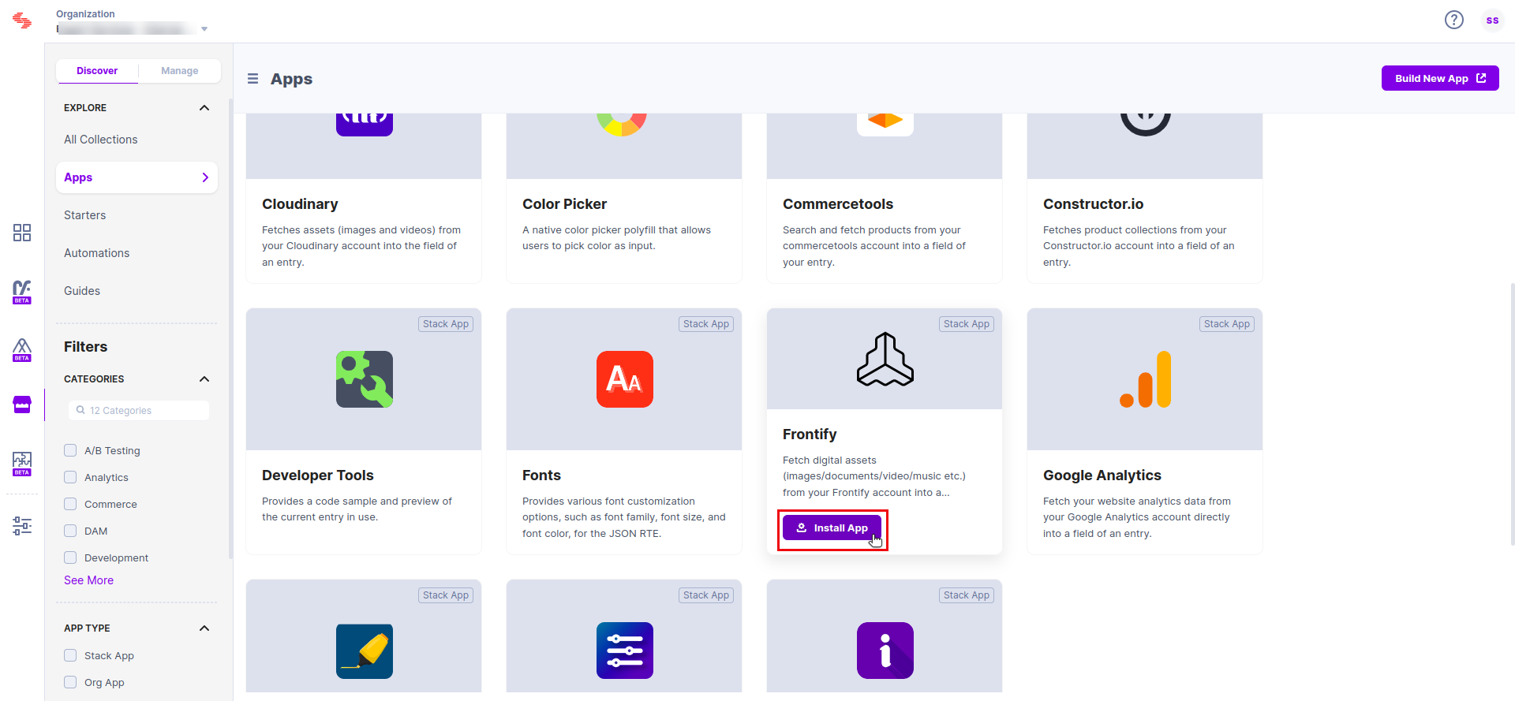
Task: Check the Analytics category filter
Action: [70, 477]
